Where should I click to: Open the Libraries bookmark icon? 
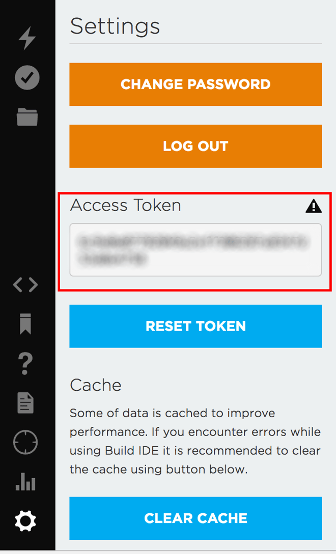[26, 324]
